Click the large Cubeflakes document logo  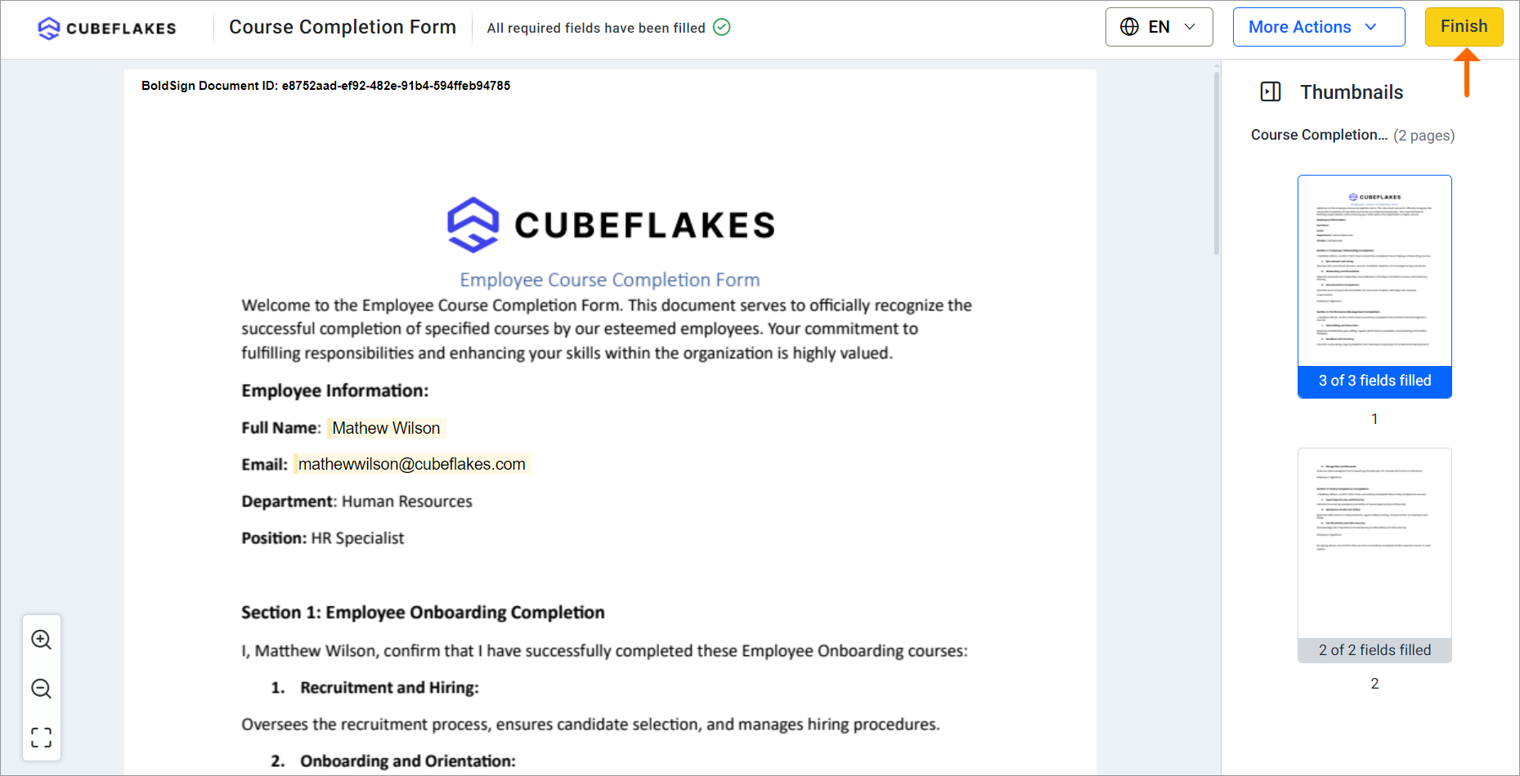click(x=611, y=225)
